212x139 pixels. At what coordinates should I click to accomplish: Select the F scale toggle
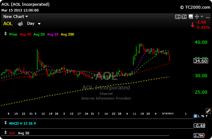click(207, 116)
